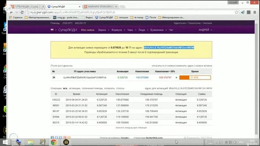Click the Идеология • Технология • Человек link
This screenshot has height=146, width=260.
click(x=193, y=23)
